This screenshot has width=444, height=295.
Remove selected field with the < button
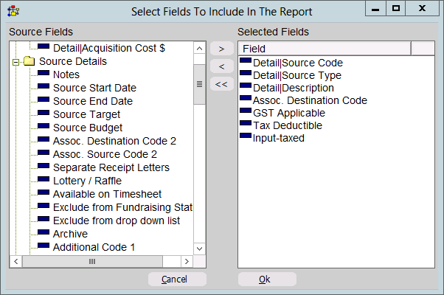coord(222,66)
